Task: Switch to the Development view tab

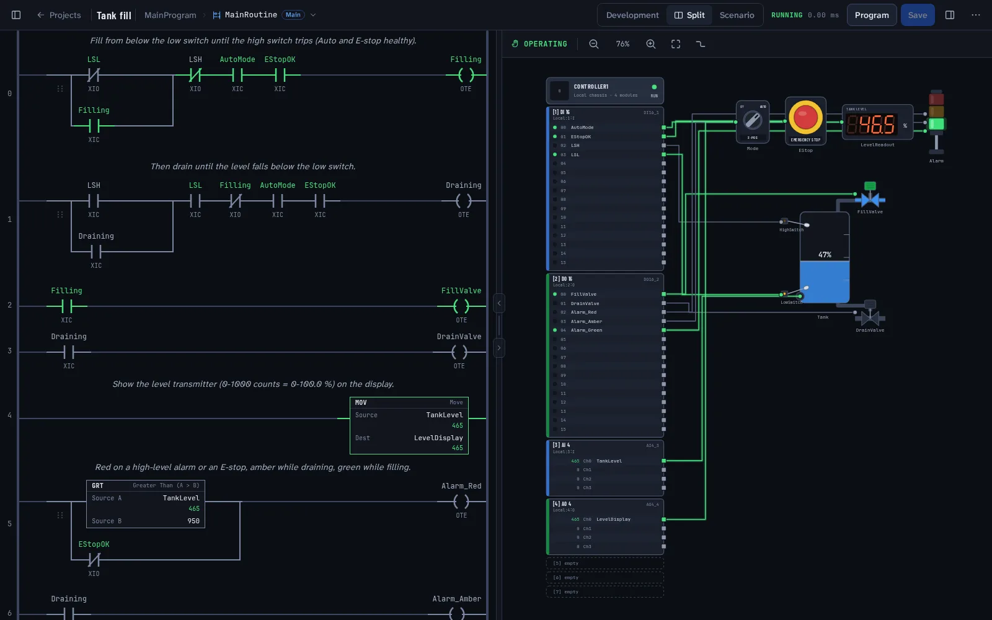Action: coord(632,15)
